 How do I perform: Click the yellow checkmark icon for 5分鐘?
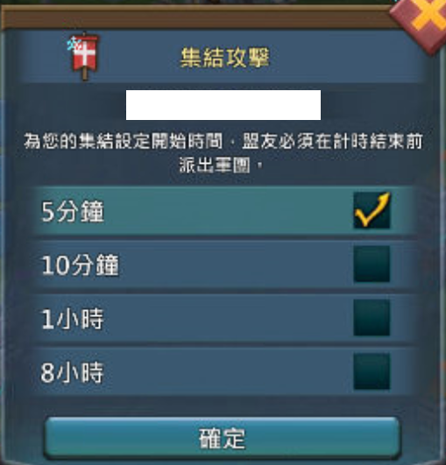tap(372, 209)
